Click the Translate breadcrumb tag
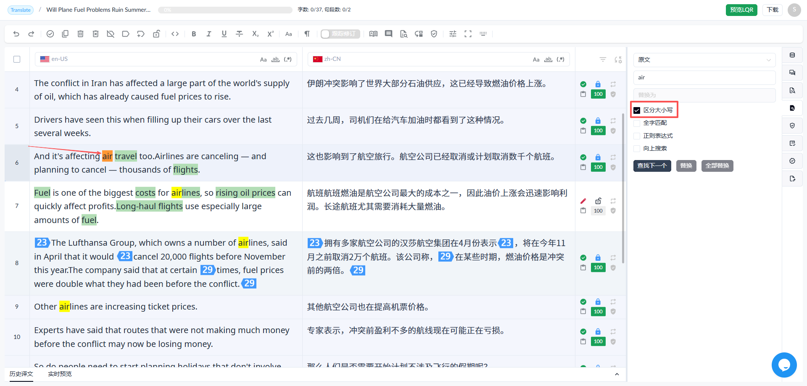 click(x=21, y=10)
